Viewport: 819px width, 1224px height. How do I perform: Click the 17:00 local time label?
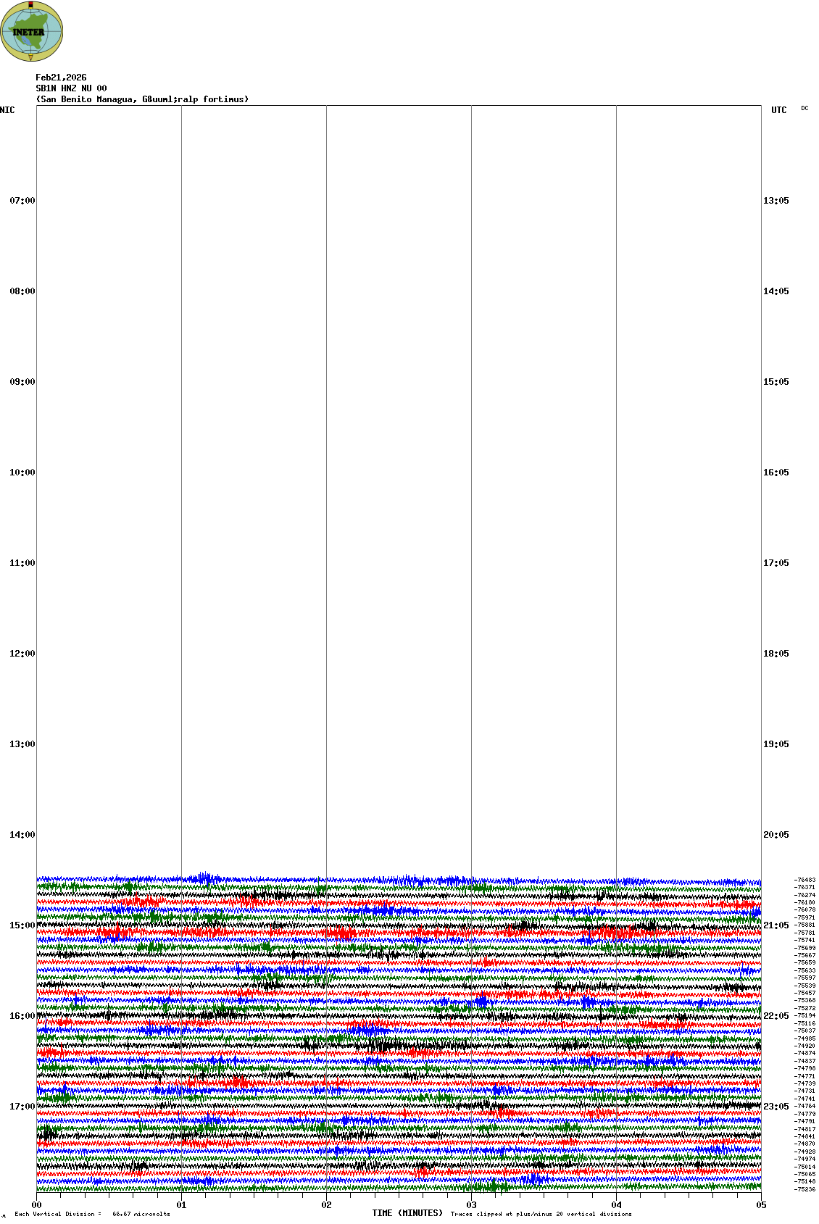tap(22, 1107)
